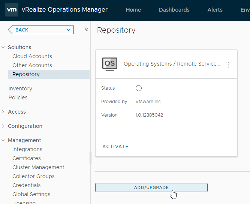Viewport: 250px width, 204px height.
Task: Open Credentials under Management
Action: tap(27, 185)
